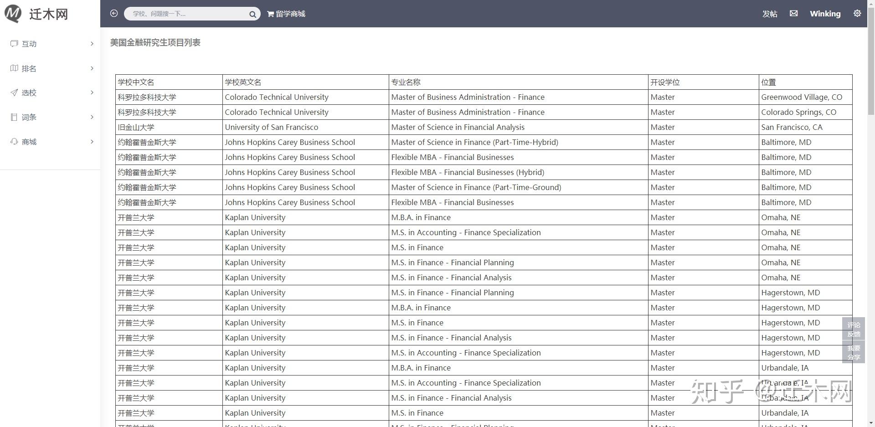Screen dimensions: 875x427
Task: Open the 互动 sidebar menu
Action: coord(50,44)
